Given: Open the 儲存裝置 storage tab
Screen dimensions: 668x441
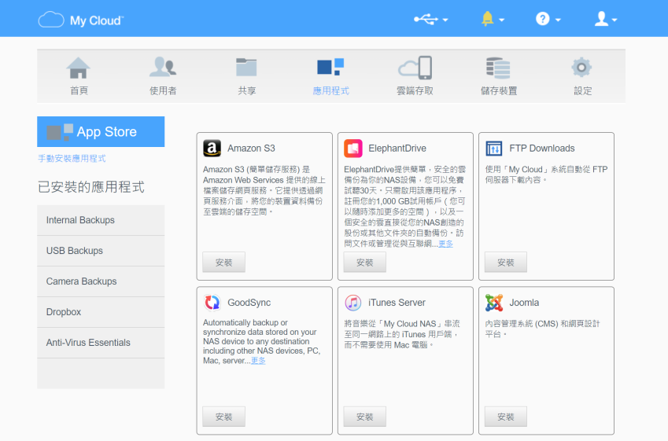Looking at the screenshot, I should coord(499,76).
